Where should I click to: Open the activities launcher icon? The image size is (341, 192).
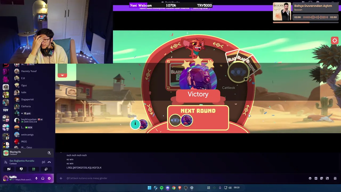coord(34,169)
